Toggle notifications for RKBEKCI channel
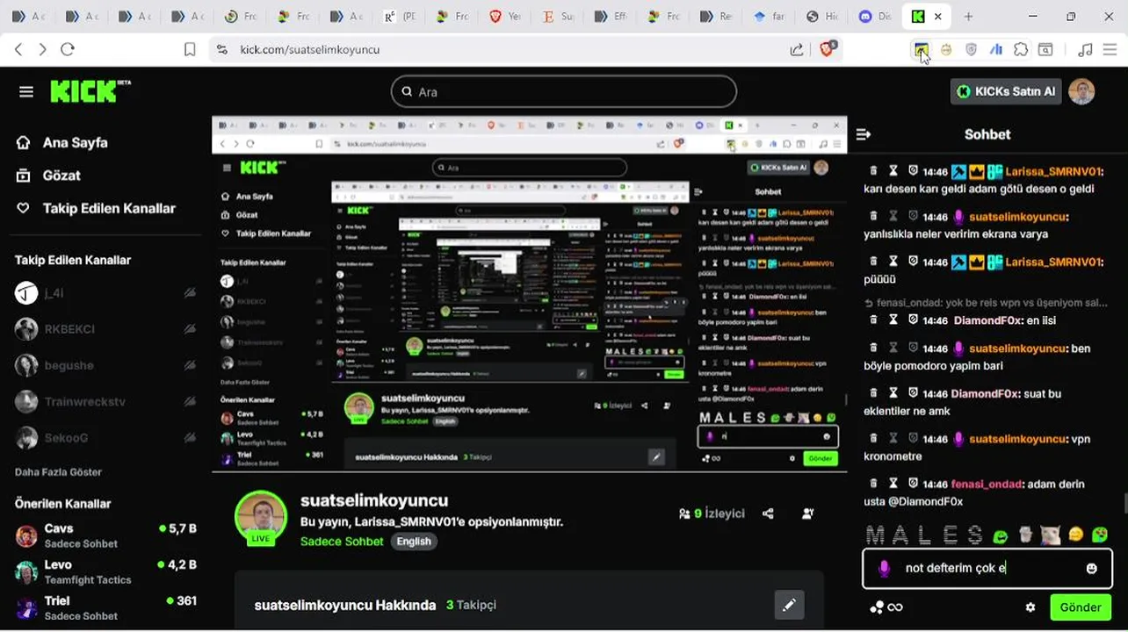 pyautogui.click(x=190, y=329)
